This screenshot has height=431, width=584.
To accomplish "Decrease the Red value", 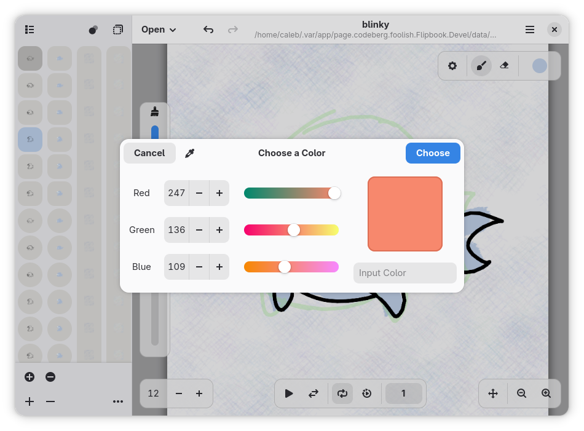I will coord(199,193).
